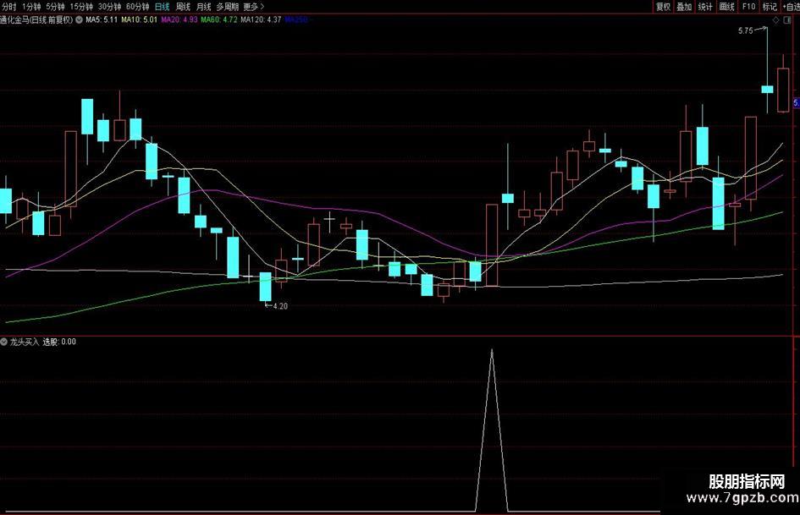
Task: Open the 统计 statistics button
Action: 705,7
